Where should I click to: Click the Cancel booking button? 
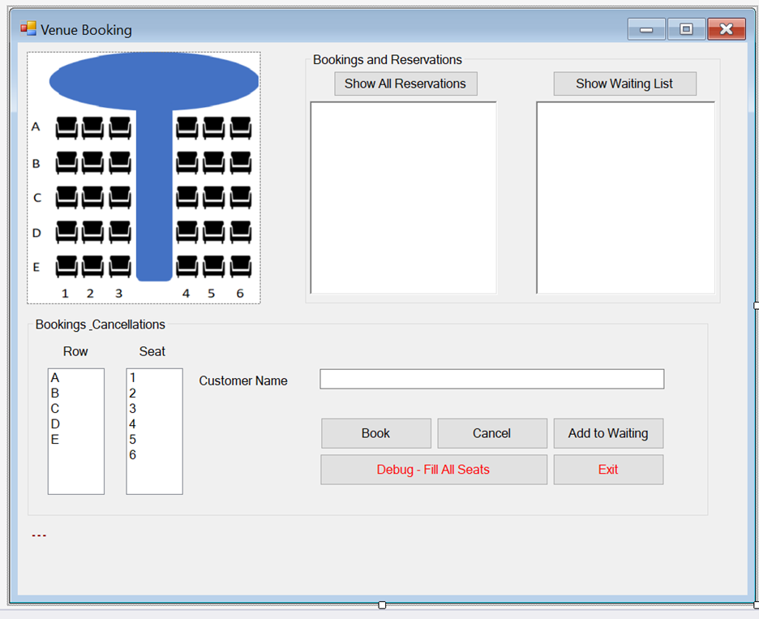492,433
